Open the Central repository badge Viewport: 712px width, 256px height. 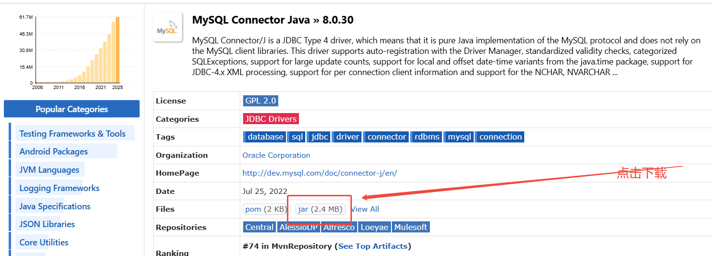tap(259, 227)
